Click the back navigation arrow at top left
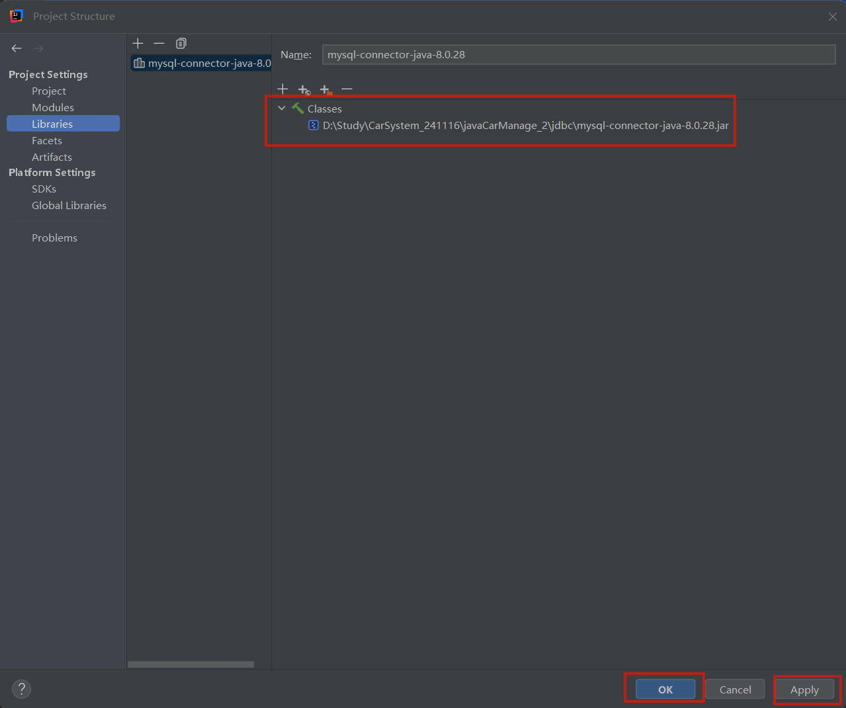The width and height of the screenshot is (846, 708). coord(16,48)
